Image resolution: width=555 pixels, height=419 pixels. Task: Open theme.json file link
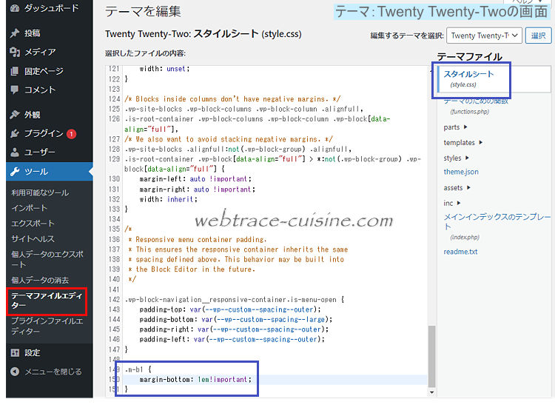click(461, 172)
